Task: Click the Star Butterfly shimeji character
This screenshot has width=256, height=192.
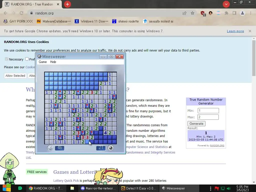Action: pyautogui.click(x=108, y=176)
